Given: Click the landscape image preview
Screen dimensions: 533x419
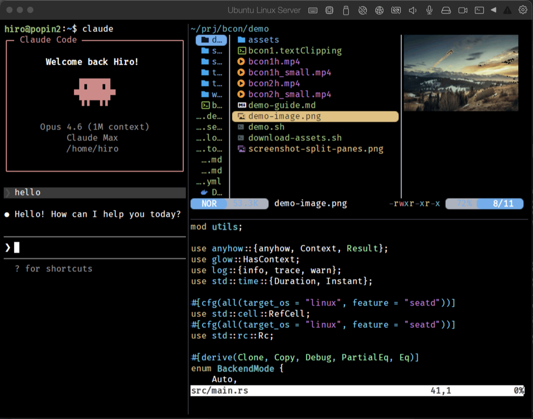Looking at the screenshot, I should (461, 73).
